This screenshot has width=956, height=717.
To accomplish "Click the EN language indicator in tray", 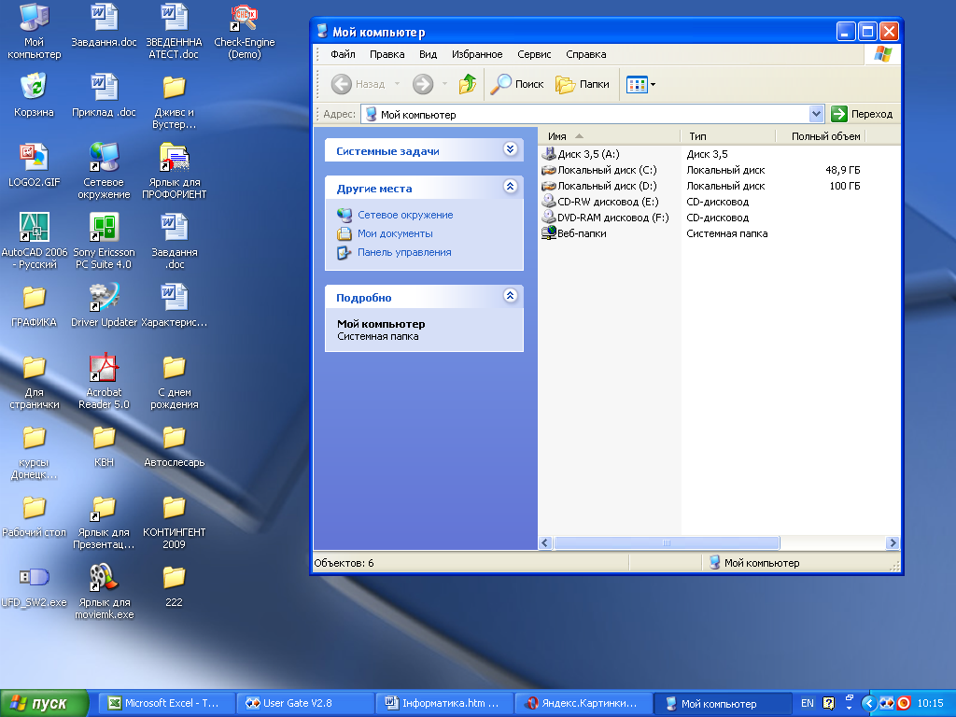I will point(808,703).
